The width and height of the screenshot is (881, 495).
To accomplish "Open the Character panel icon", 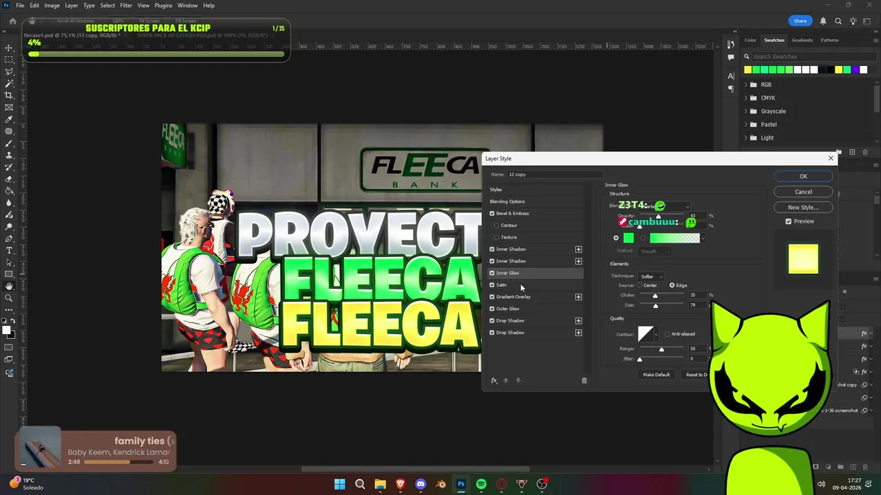I will [x=731, y=76].
